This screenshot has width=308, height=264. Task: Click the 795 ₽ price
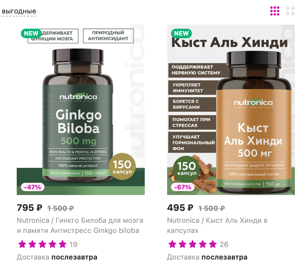pyautogui.click(x=30, y=208)
